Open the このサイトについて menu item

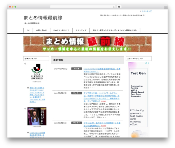pyautogui.click(x=61, y=30)
